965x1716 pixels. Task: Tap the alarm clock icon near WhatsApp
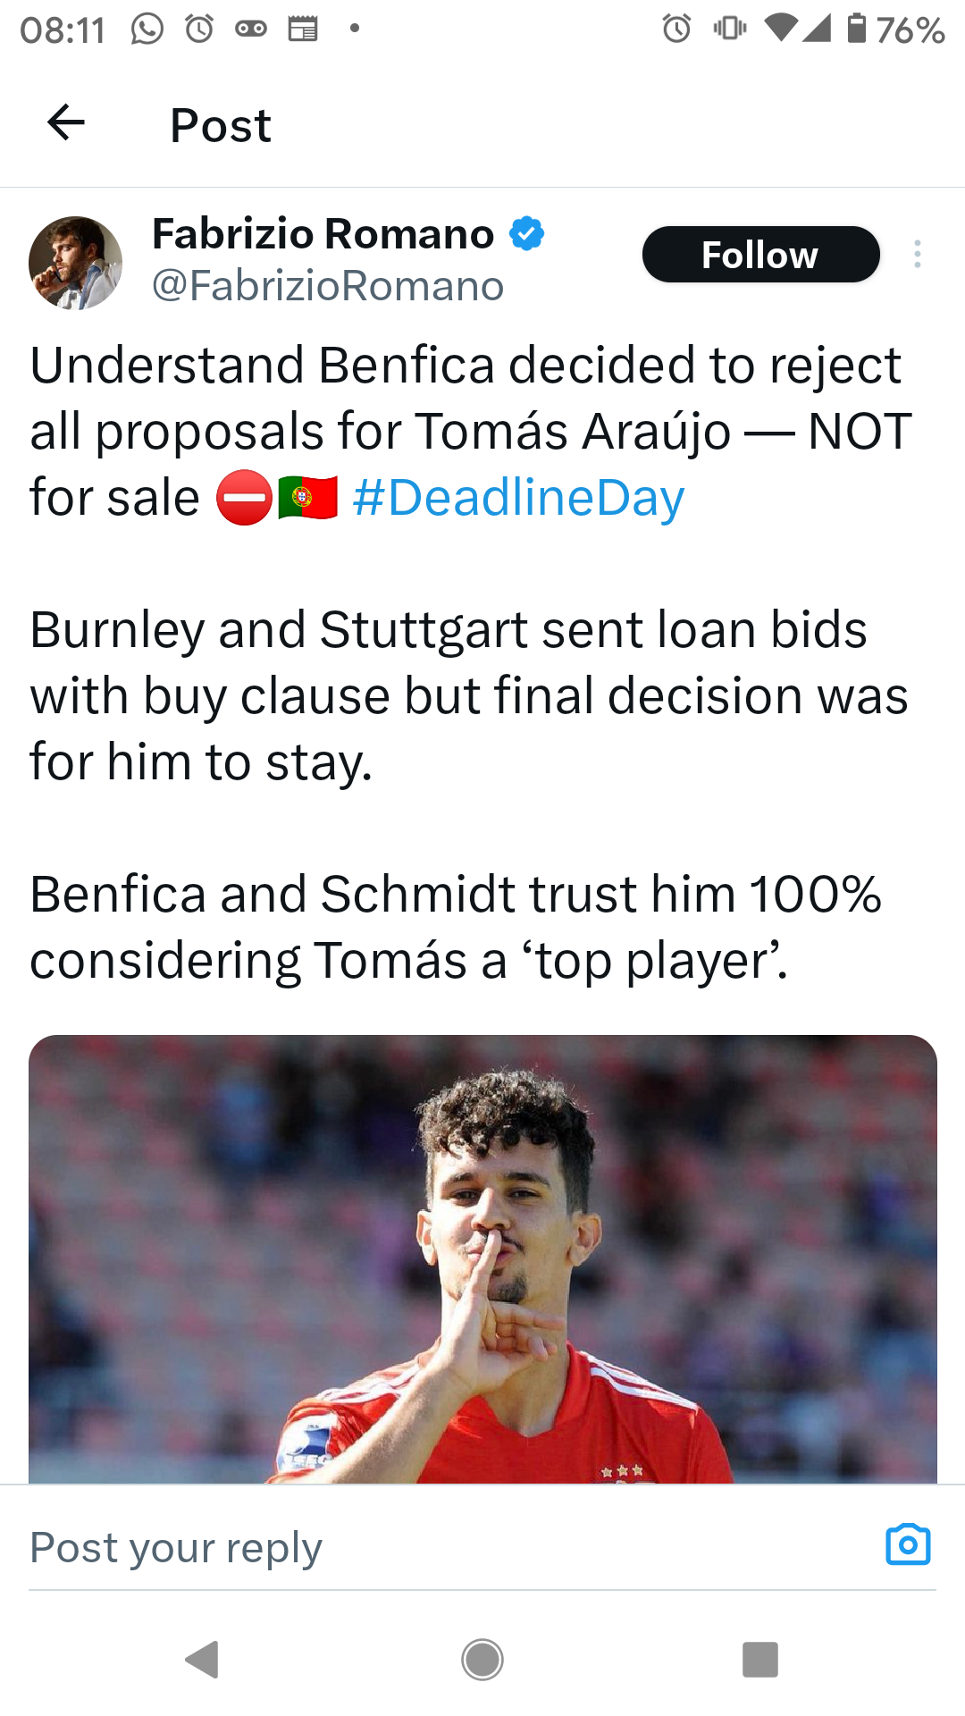(x=199, y=29)
